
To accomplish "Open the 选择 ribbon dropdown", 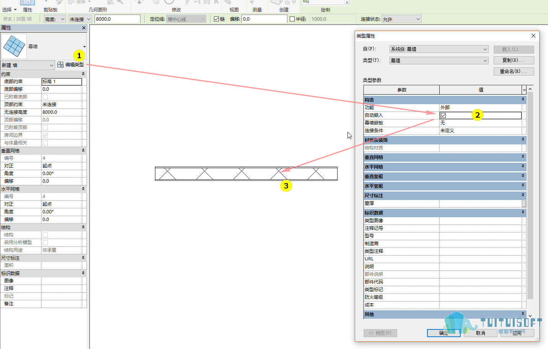I will (x=10, y=10).
